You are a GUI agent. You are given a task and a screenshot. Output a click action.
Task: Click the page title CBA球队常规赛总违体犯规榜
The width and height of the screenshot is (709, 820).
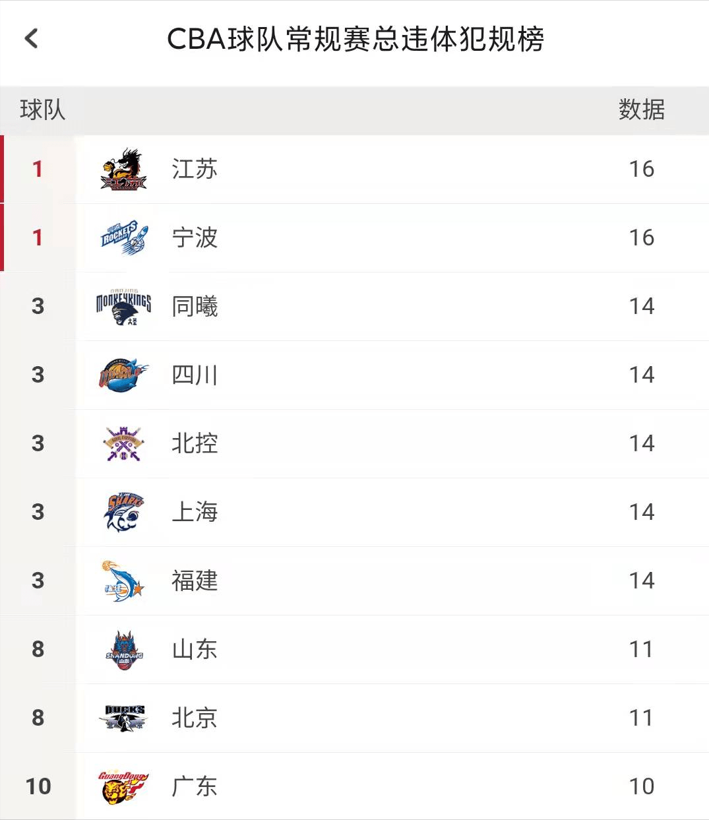[355, 40]
